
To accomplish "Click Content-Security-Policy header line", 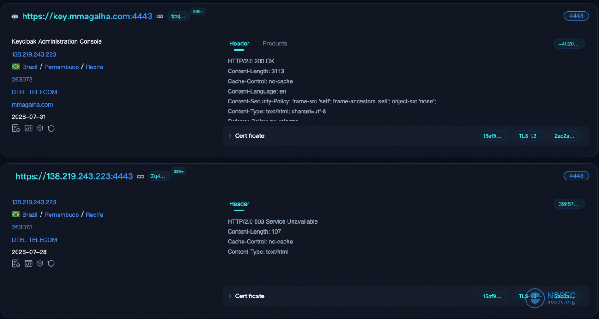I will [332, 101].
